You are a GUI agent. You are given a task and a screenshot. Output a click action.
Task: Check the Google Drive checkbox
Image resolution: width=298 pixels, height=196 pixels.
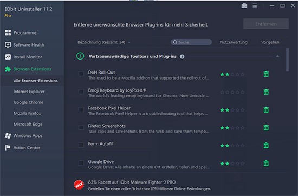tap(81, 163)
